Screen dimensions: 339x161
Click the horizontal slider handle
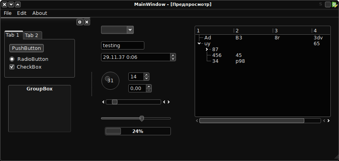(x=142, y=119)
